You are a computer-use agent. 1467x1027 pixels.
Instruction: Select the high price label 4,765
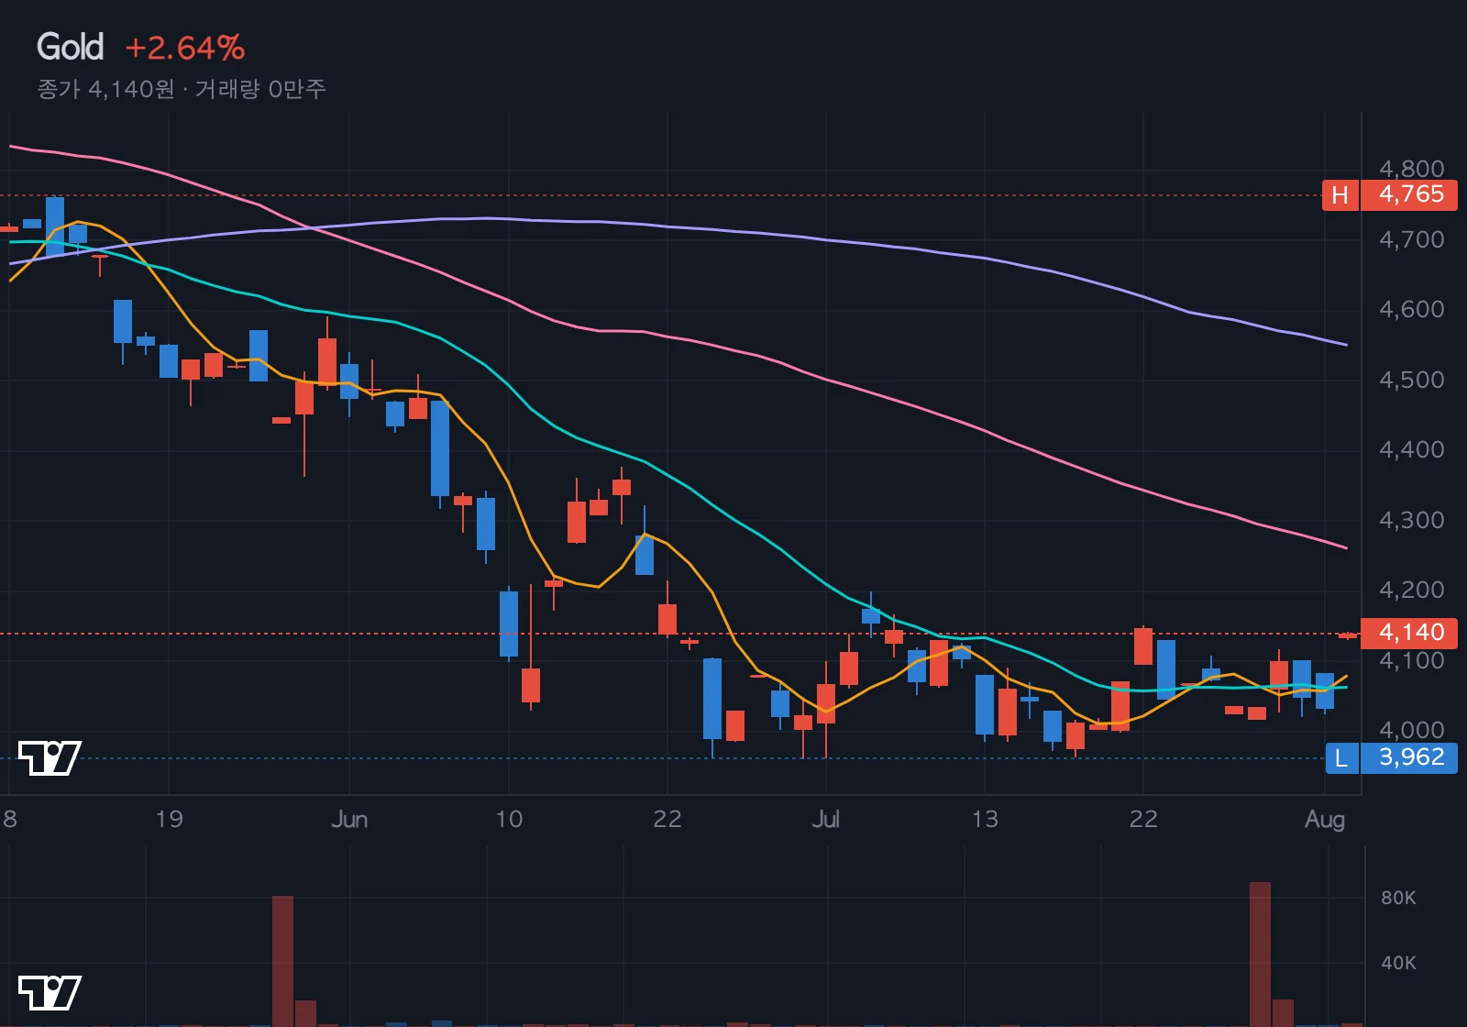[1410, 194]
